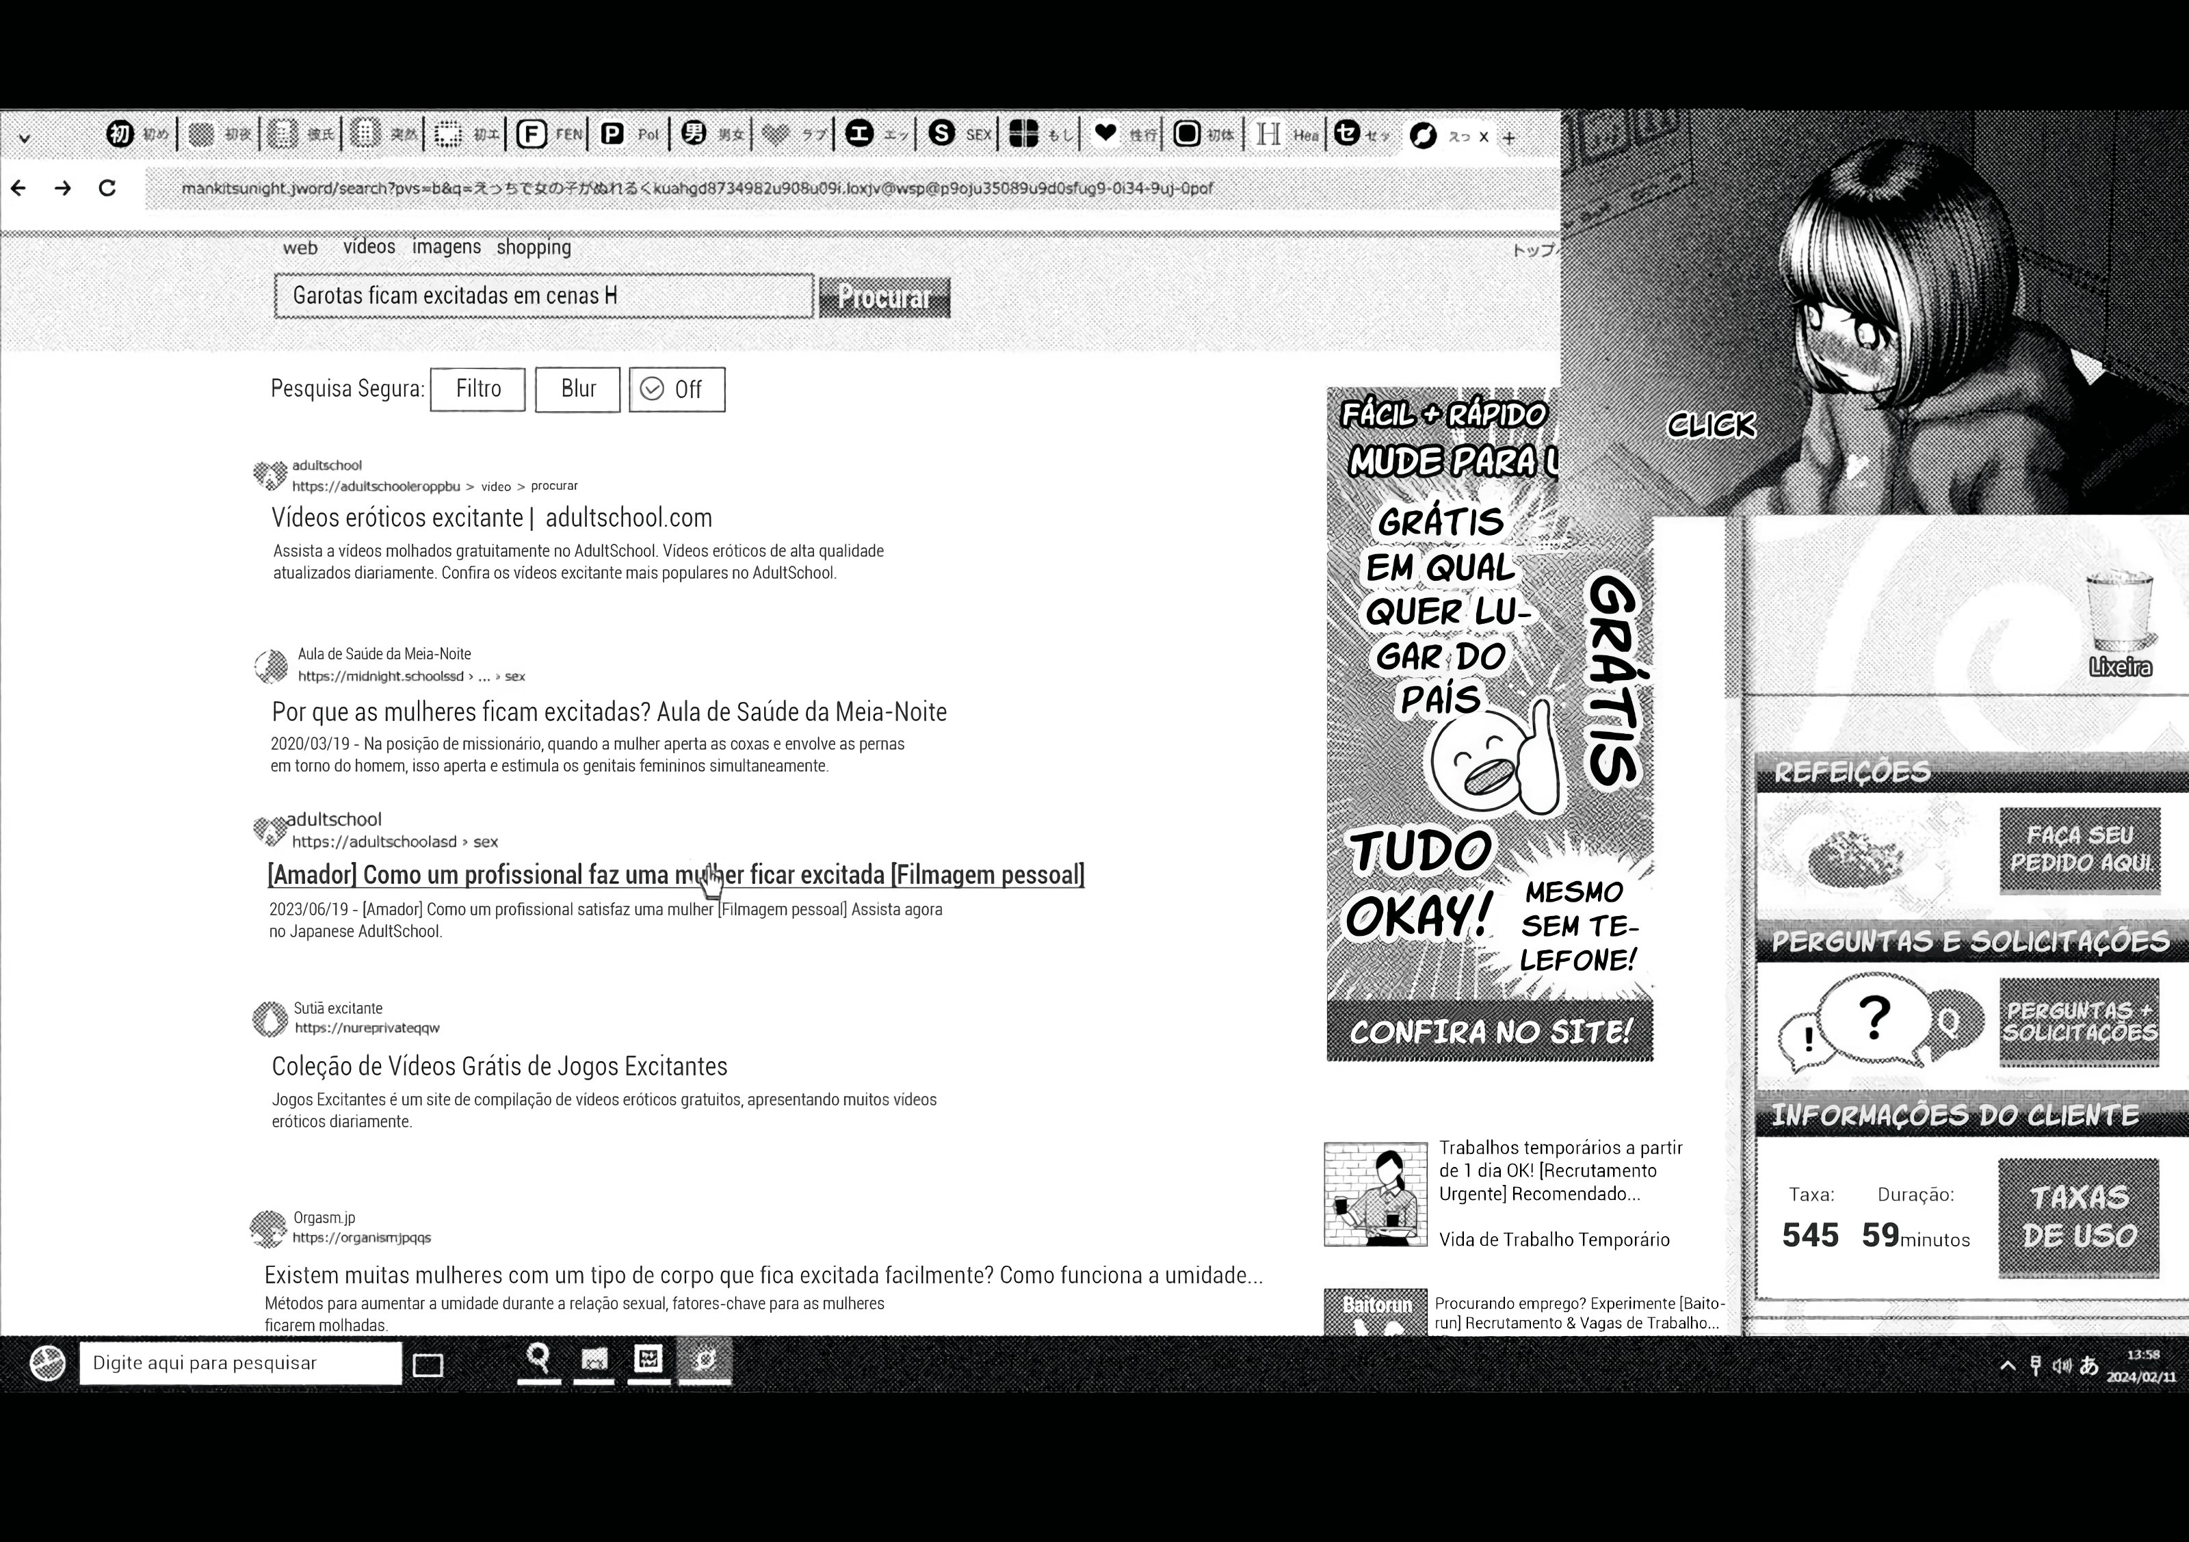The image size is (2189, 1542).
Task: Click the browser back arrow
Action: (18, 188)
